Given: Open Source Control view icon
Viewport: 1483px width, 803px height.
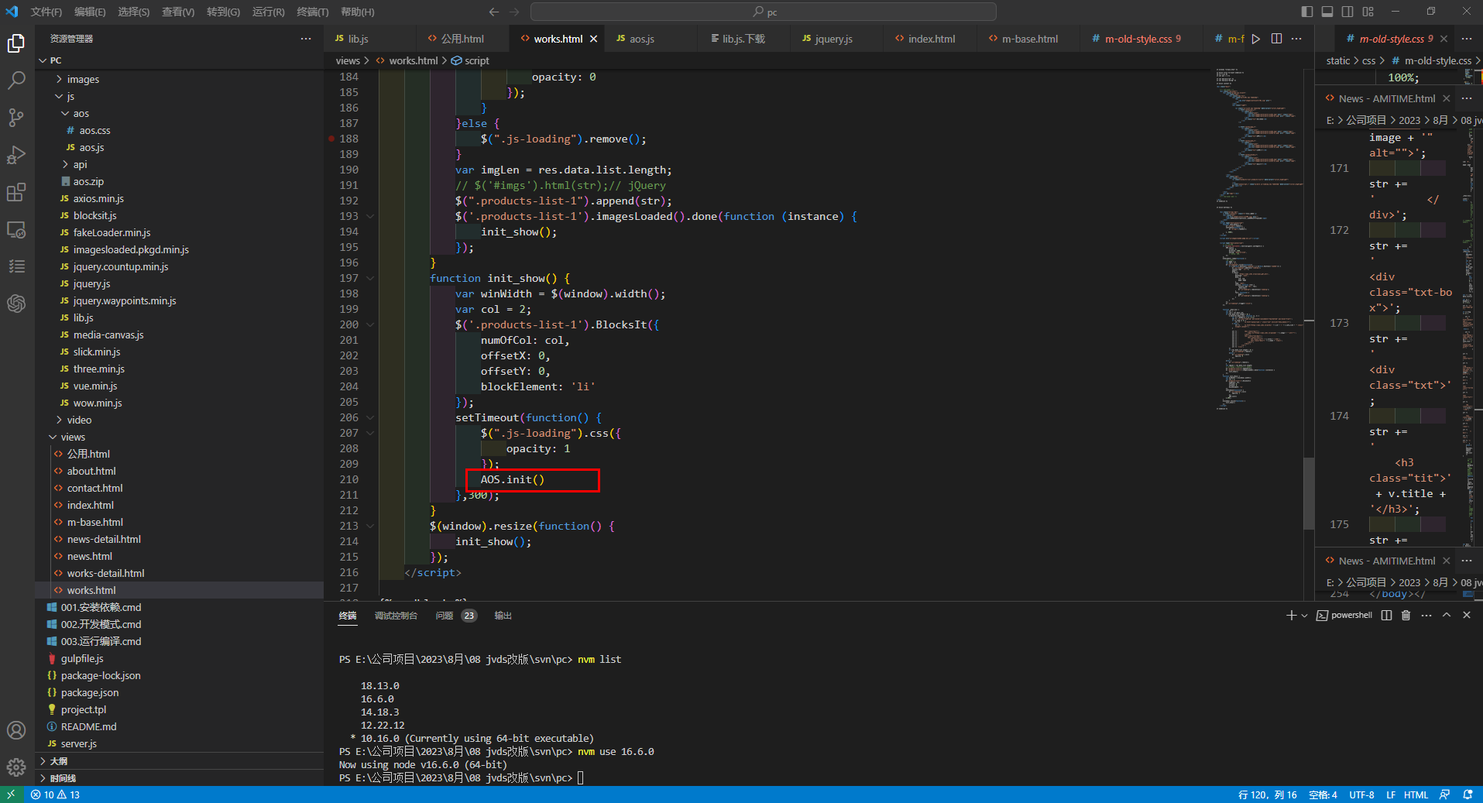Looking at the screenshot, I should [16, 118].
